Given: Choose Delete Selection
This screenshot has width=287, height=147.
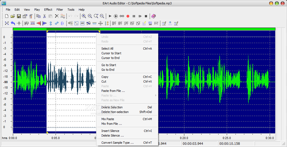Looking at the screenshot, I should 127,107.
